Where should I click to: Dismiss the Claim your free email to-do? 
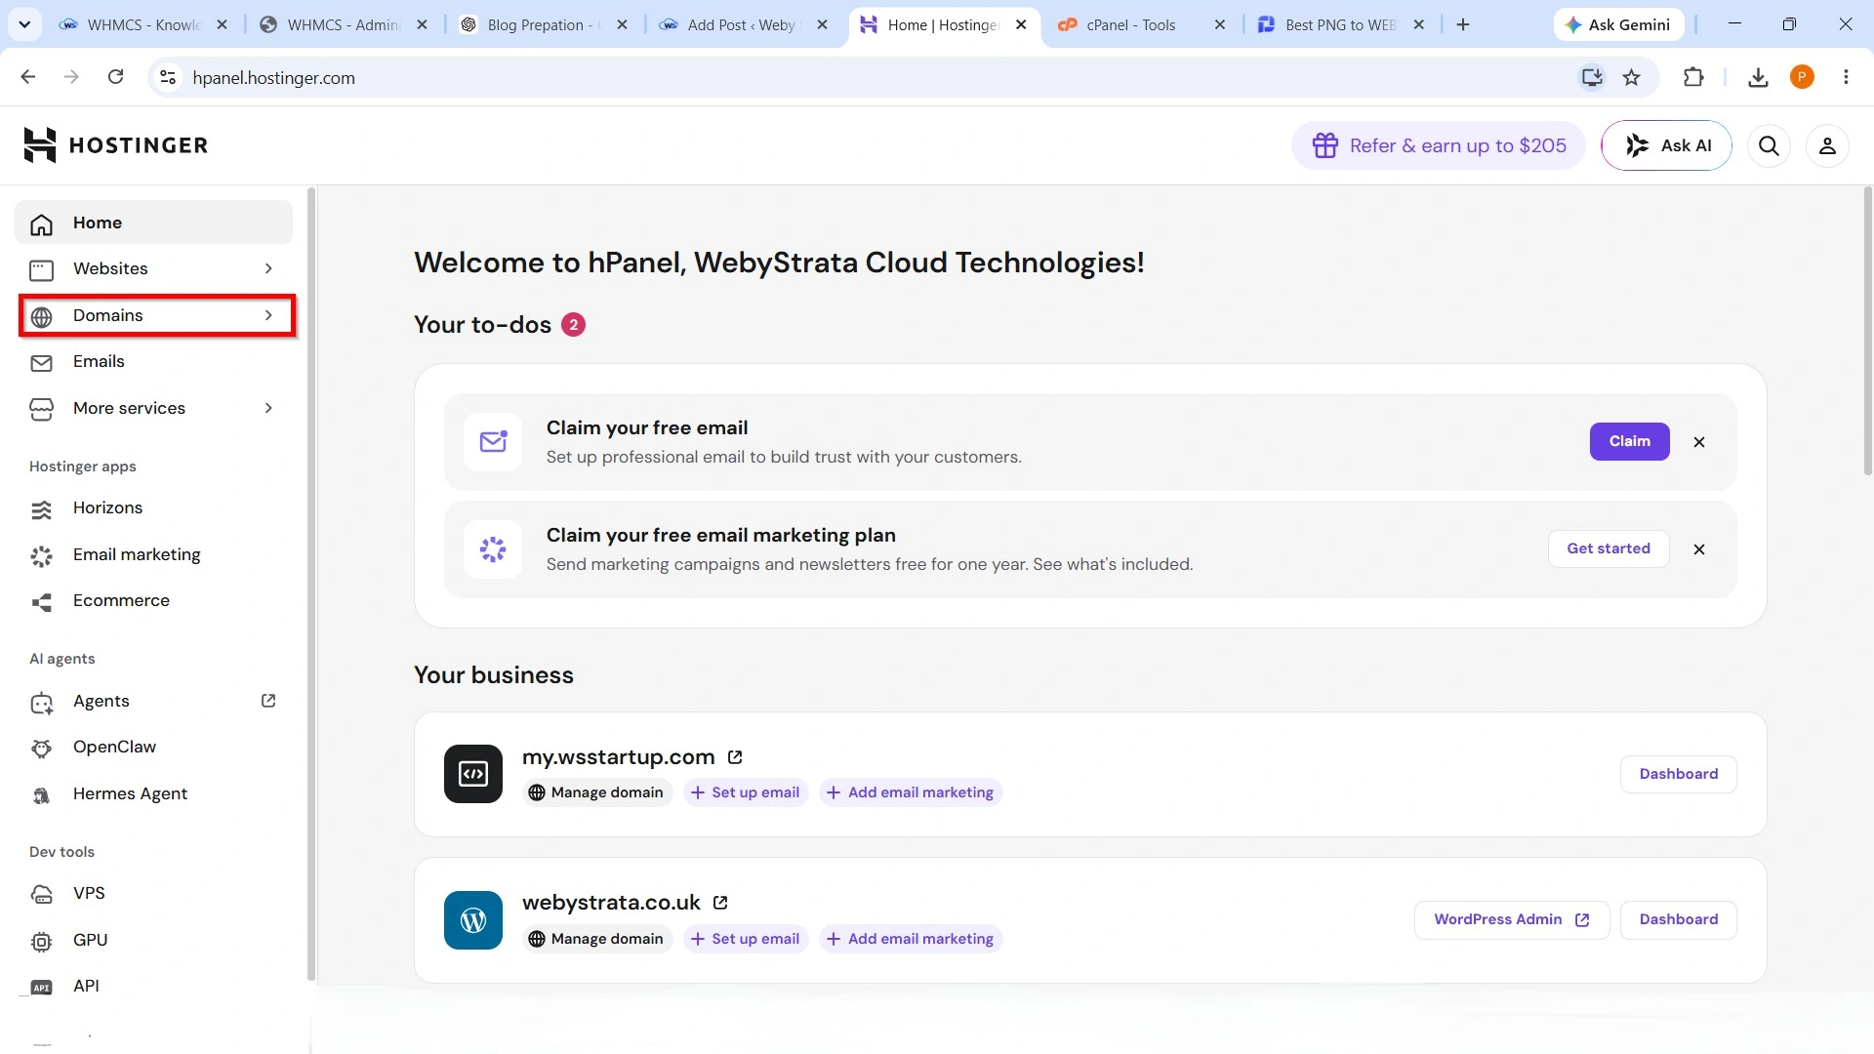click(x=1698, y=442)
